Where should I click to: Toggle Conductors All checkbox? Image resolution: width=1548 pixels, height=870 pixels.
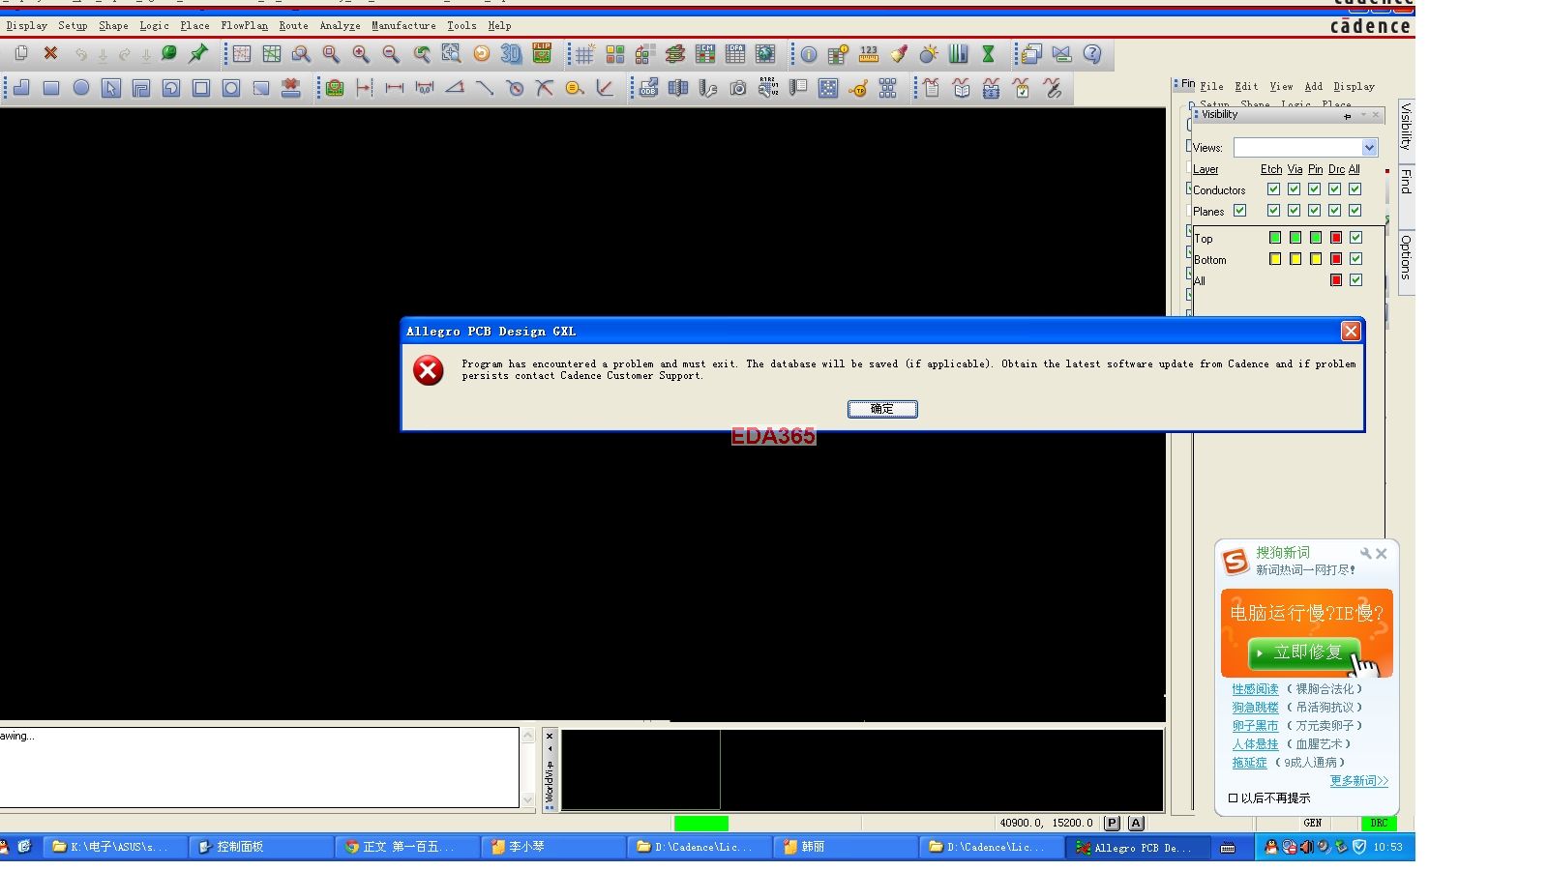coord(1354,189)
